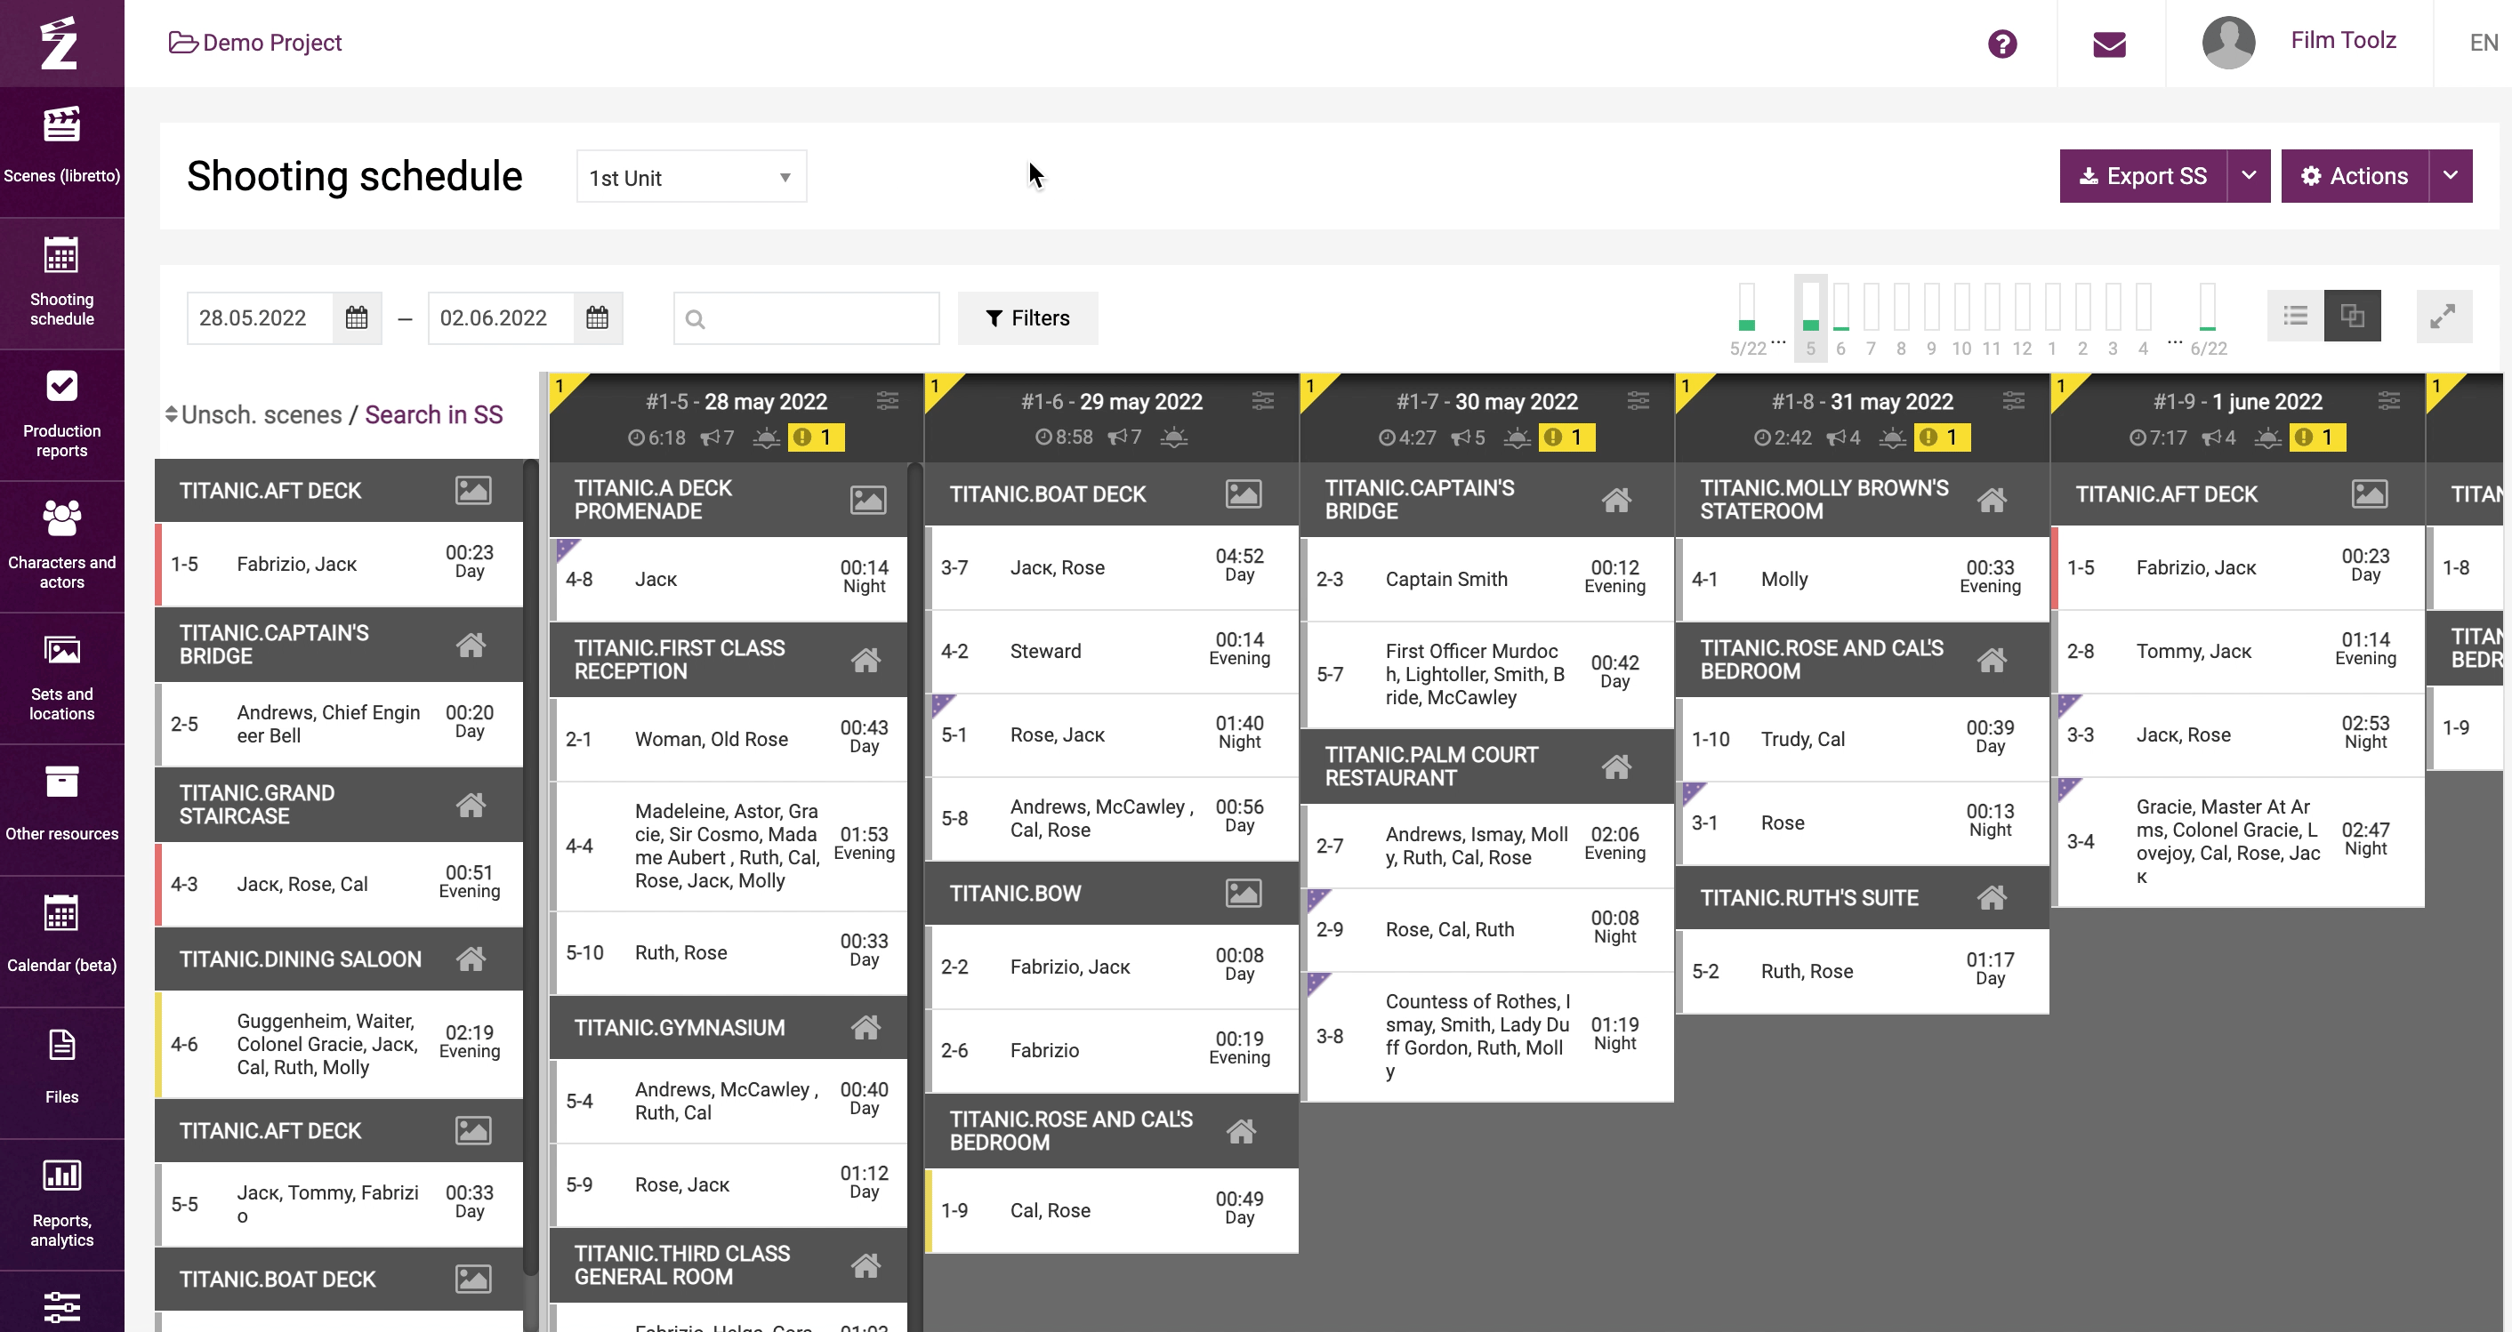This screenshot has height=1332, width=2512.
Task: Click image icon on TITANIC.A DECK PROMENADE
Action: pyautogui.click(x=868, y=501)
